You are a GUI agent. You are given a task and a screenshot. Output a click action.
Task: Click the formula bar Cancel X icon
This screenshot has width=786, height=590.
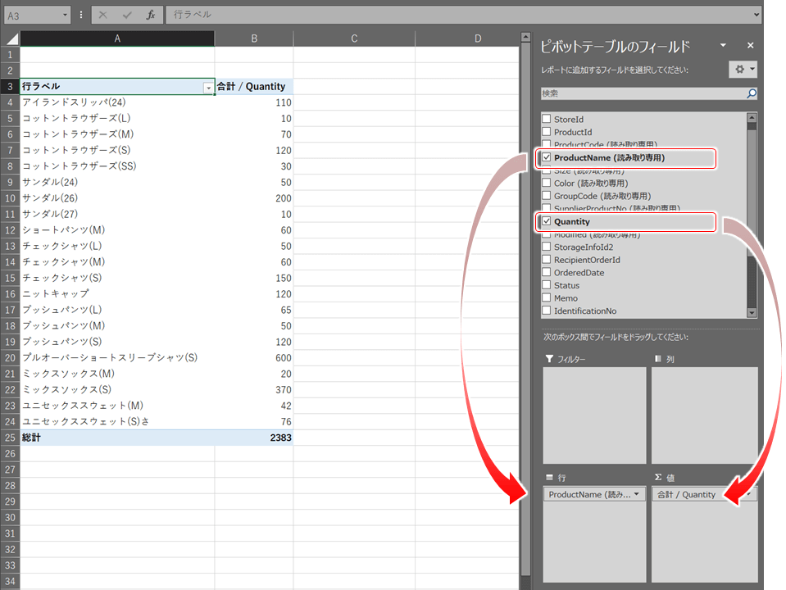[102, 15]
